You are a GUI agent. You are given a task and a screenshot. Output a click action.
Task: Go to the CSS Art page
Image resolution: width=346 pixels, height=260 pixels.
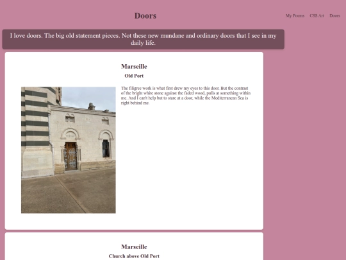click(x=317, y=15)
